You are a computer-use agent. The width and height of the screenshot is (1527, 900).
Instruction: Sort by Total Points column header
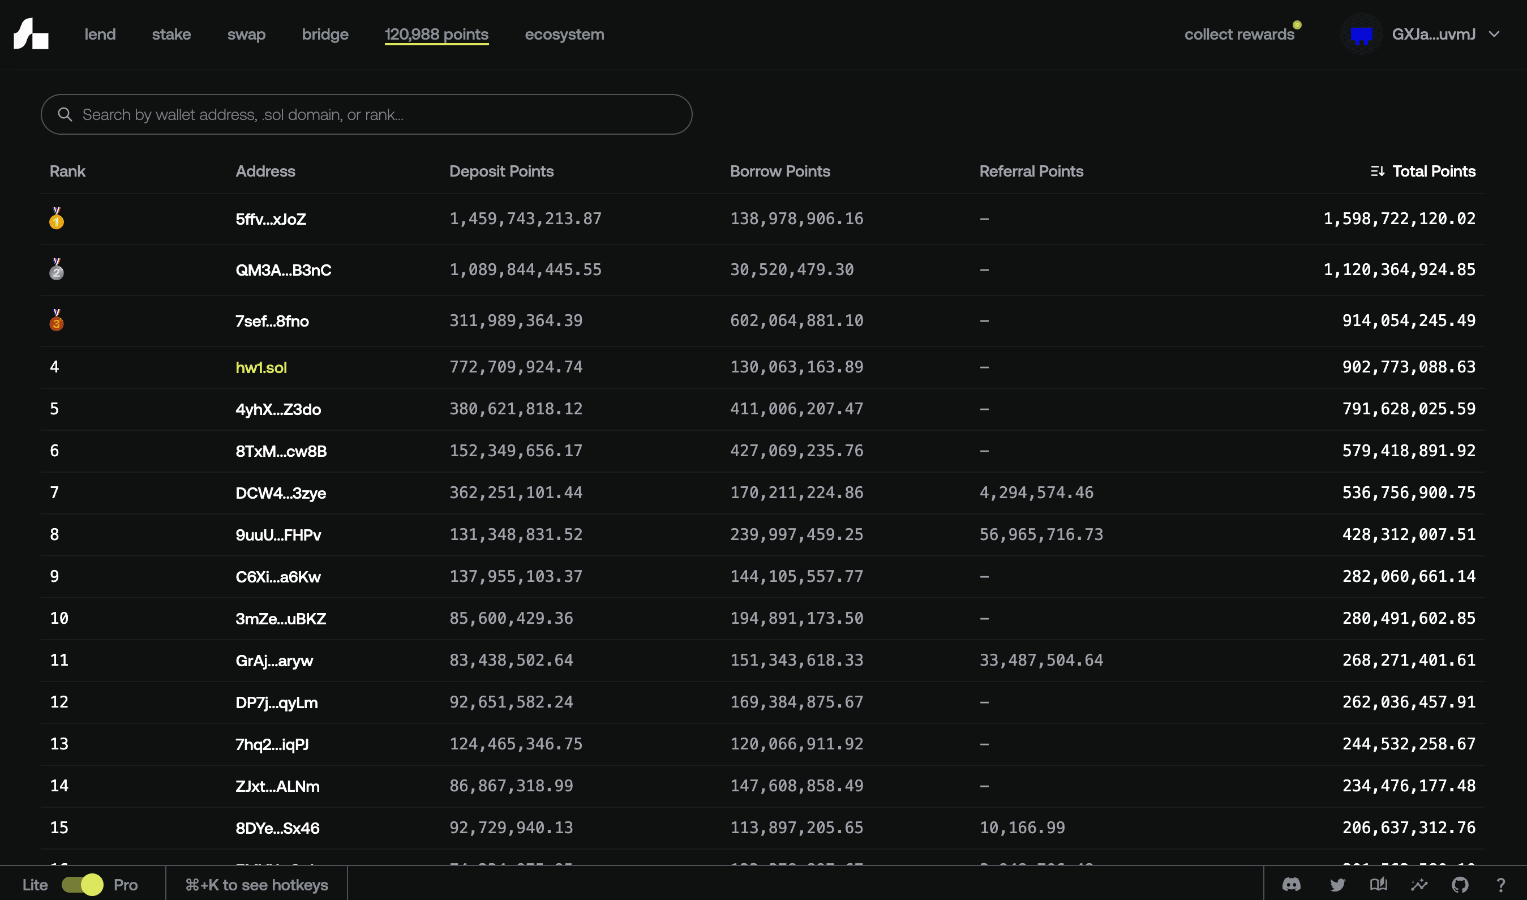tap(1434, 171)
